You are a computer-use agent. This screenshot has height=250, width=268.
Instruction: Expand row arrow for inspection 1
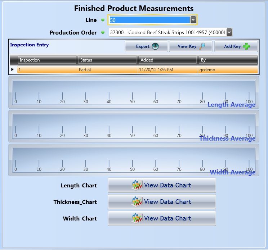click(x=13, y=70)
